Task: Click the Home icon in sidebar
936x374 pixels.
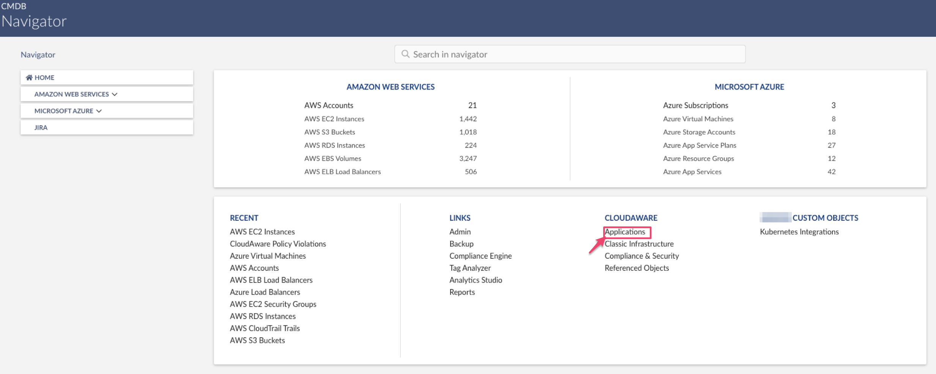Action: 29,77
